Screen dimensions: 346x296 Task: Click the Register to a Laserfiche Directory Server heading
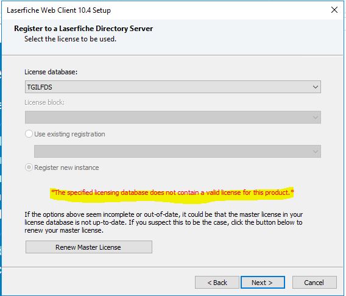pos(83,29)
